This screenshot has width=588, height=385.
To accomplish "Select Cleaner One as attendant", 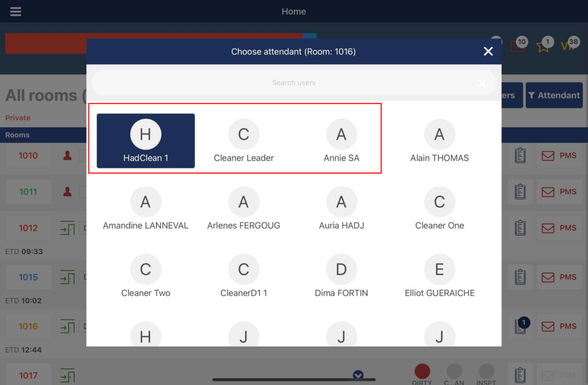I will pos(439,209).
